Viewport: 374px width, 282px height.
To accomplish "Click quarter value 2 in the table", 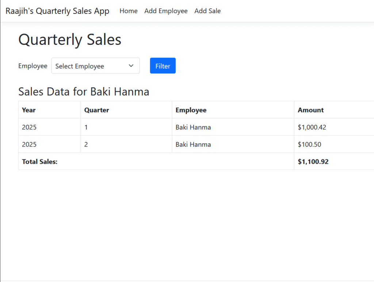I will (86, 144).
